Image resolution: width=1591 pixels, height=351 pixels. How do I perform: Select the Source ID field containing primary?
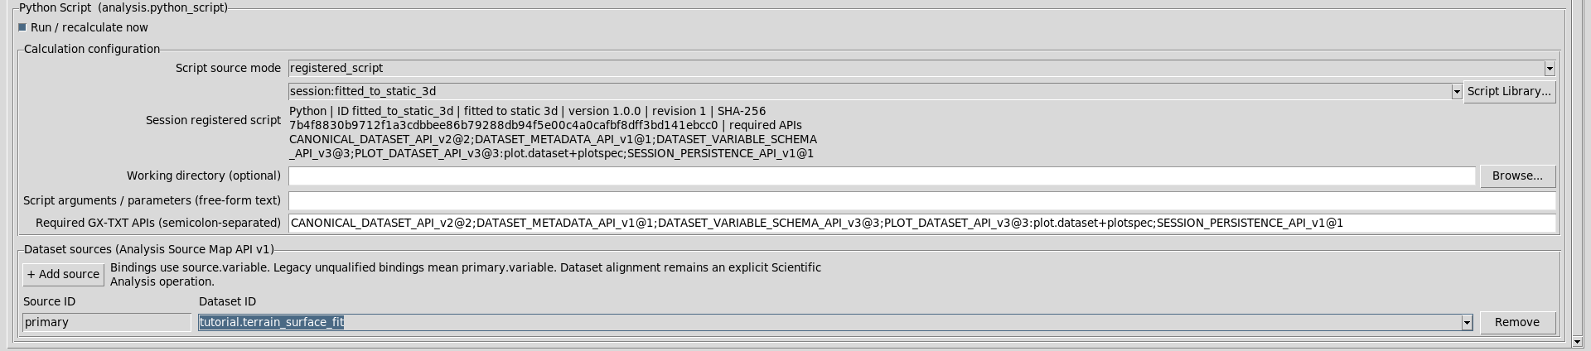[x=107, y=322]
